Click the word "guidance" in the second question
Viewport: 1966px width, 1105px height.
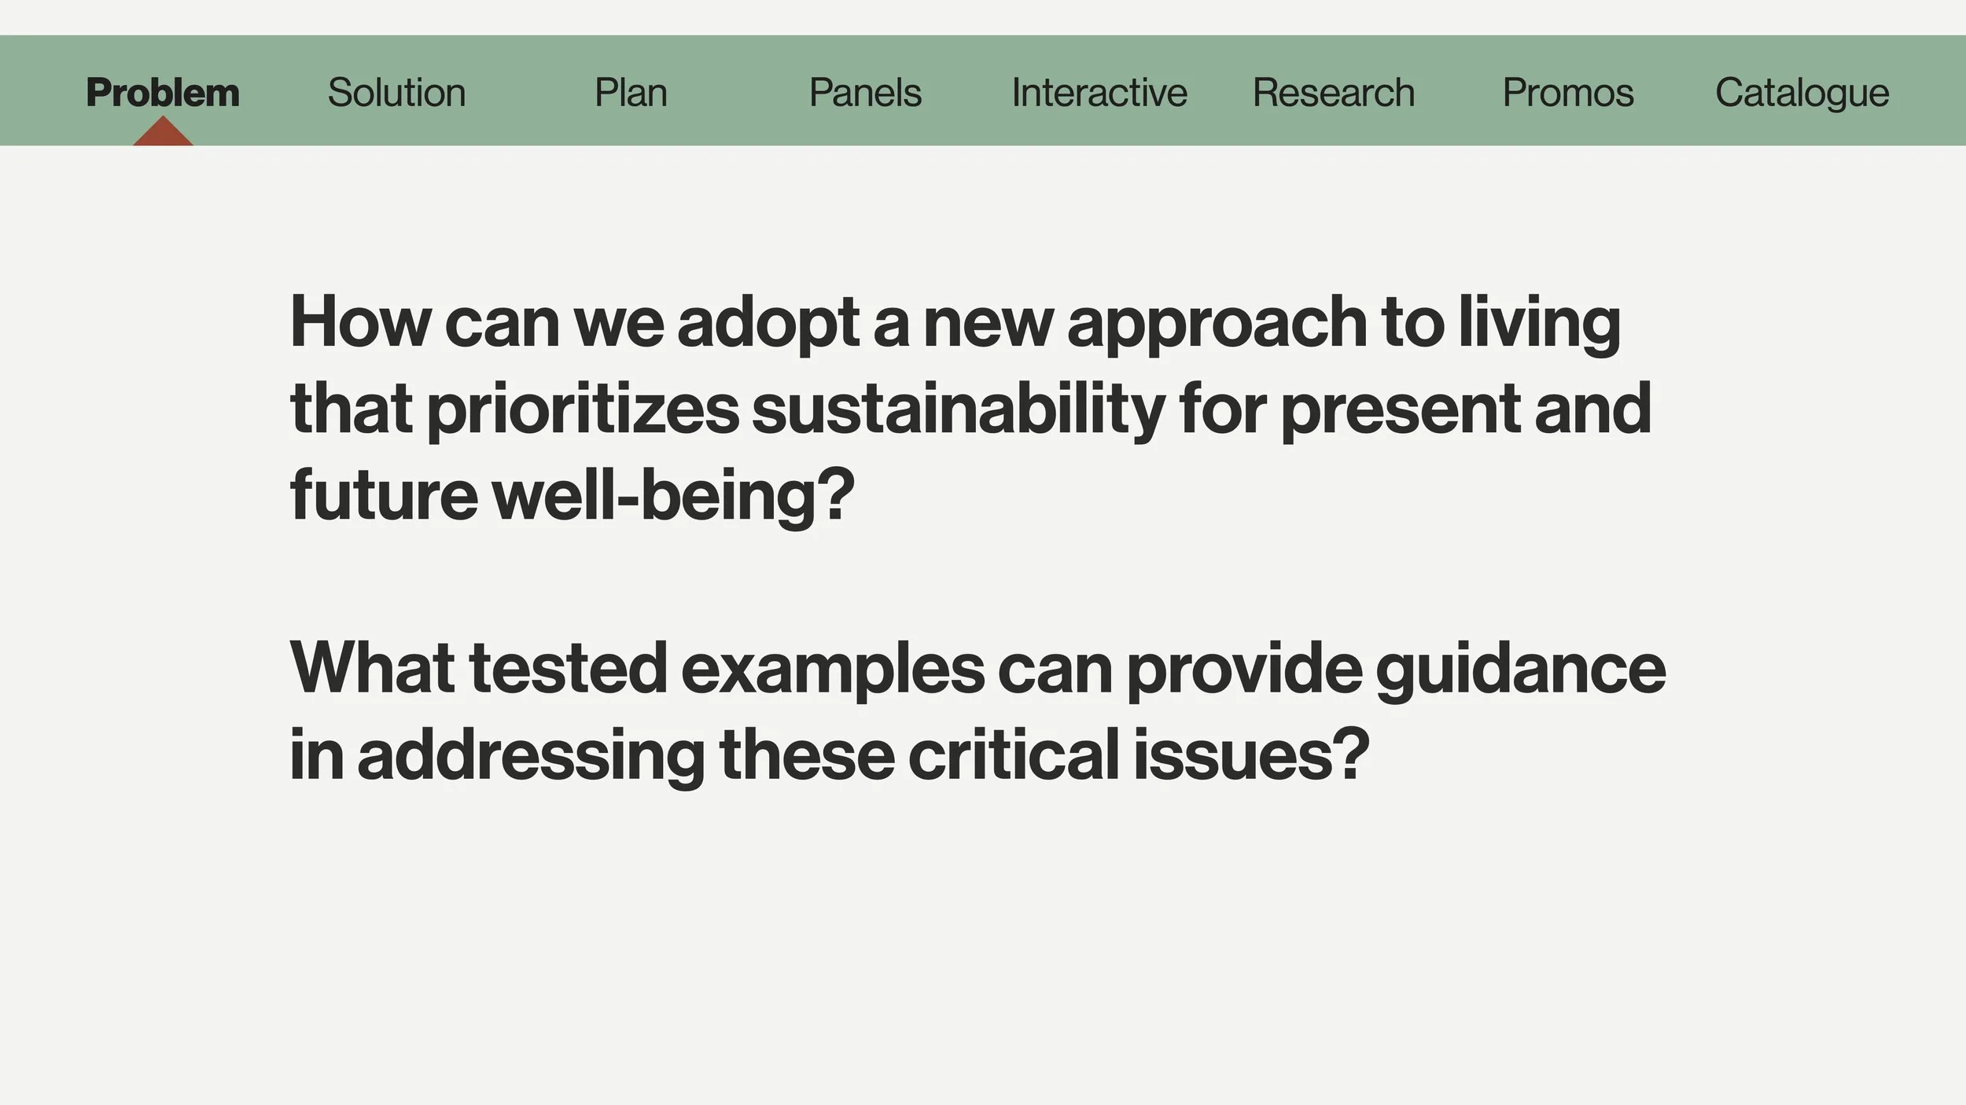(1520, 670)
